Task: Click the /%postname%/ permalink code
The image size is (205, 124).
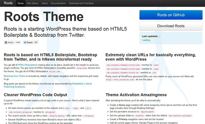Action: pyautogui.click(x=147, y=112)
